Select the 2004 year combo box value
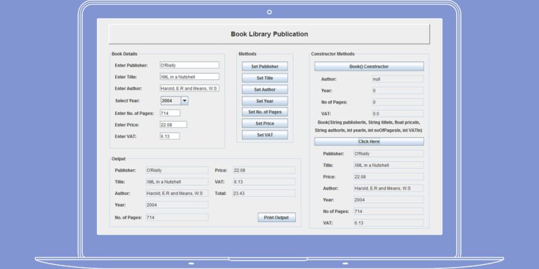This screenshot has height=269, width=539. coord(171,100)
